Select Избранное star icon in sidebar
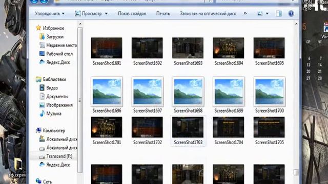This screenshot has height=184, width=328. [x=38, y=28]
